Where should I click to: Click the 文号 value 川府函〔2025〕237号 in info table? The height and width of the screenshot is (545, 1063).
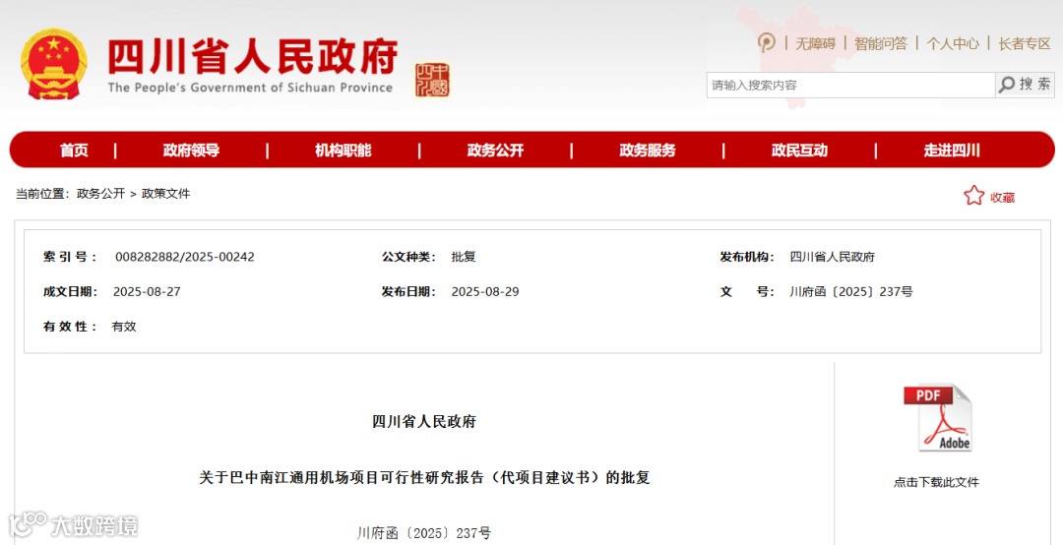point(850,291)
